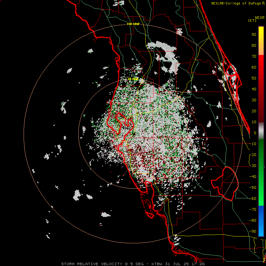Screen dimensions: 266x266
Task: Click the -40 value on the velocity scale
Action: click(x=253, y=177)
